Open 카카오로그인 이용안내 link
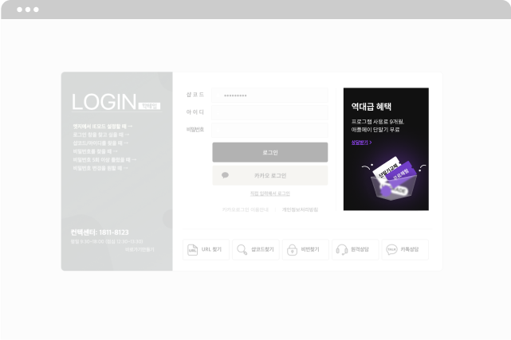Screen dimensions: 511x340 click(245, 210)
